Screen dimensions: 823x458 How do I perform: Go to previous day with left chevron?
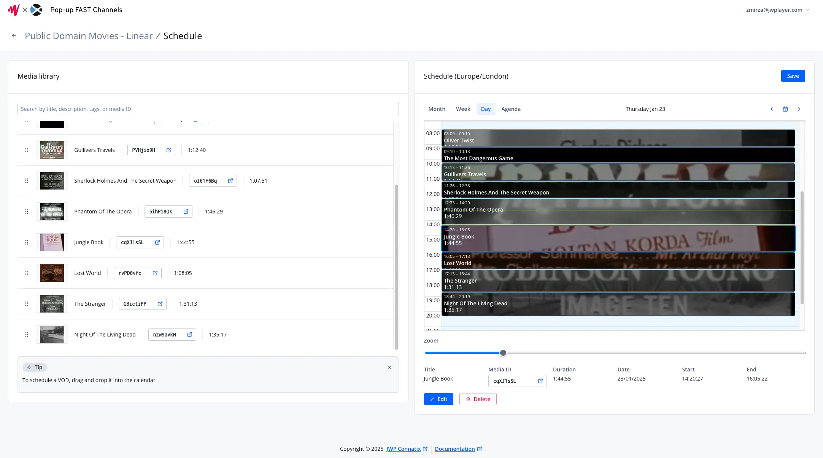point(771,109)
